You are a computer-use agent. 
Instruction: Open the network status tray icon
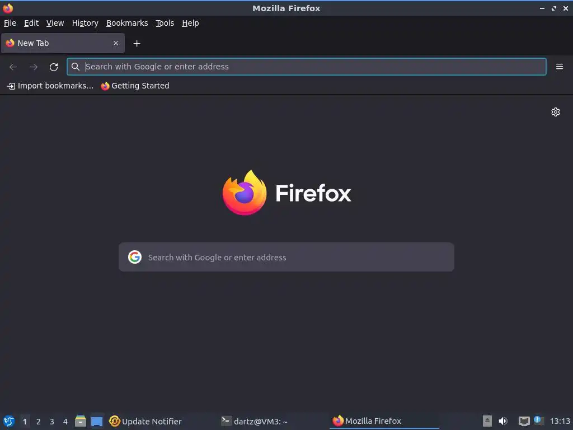524,421
